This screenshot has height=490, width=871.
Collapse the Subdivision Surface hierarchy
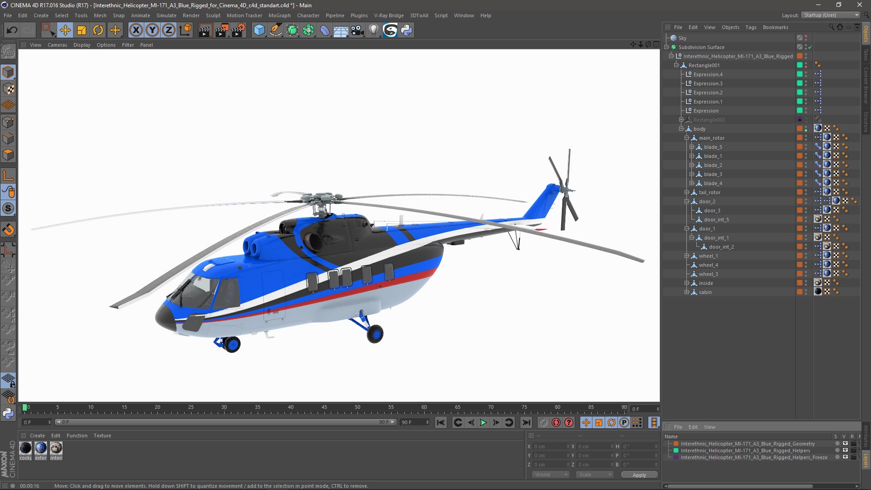[666, 47]
